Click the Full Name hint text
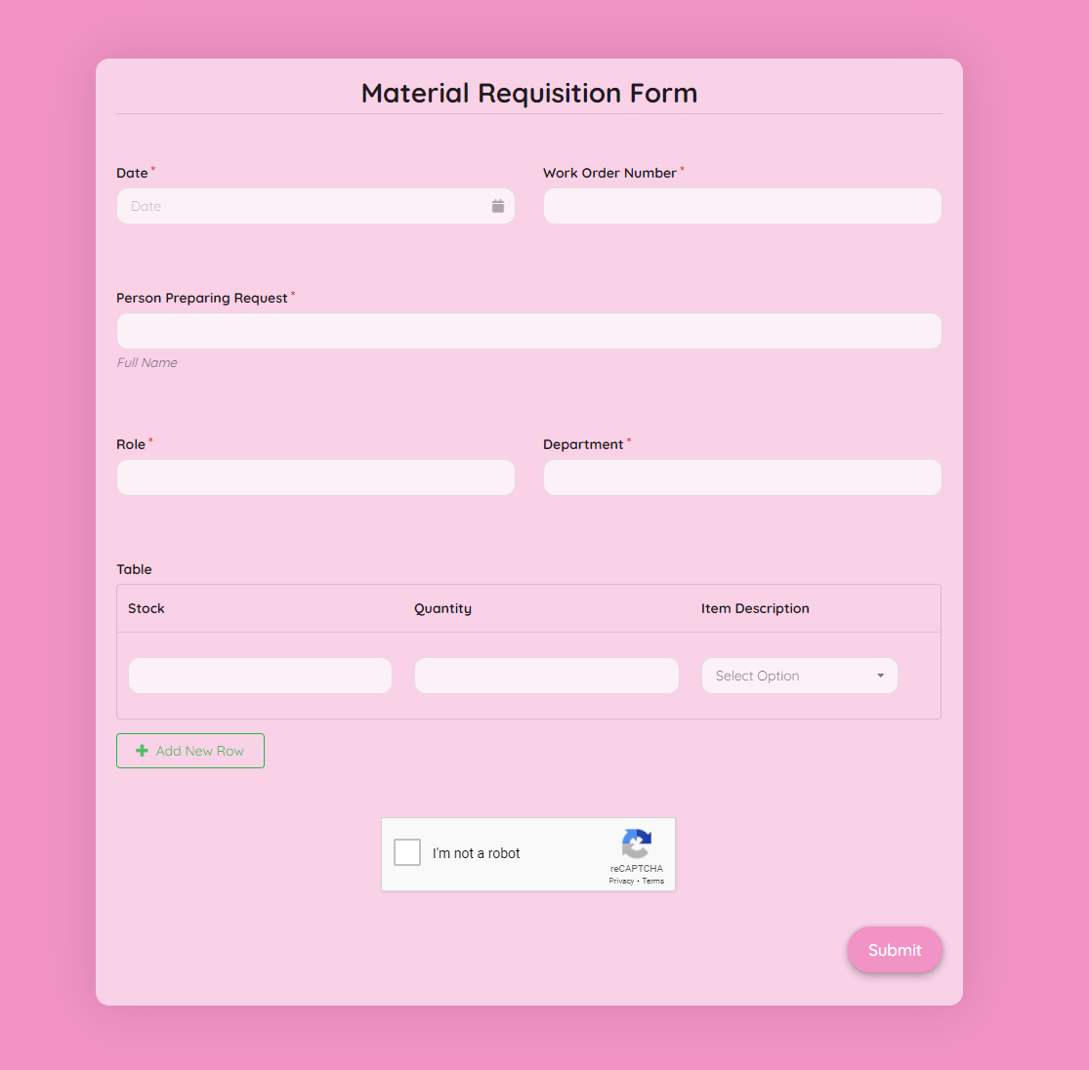The width and height of the screenshot is (1089, 1070). tap(147, 362)
